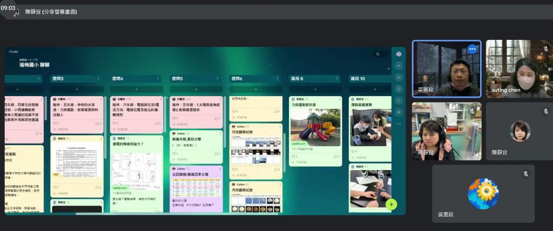The image size is (553, 231).
Task: Open the 提問3 column options menu
Action: pos(102,78)
